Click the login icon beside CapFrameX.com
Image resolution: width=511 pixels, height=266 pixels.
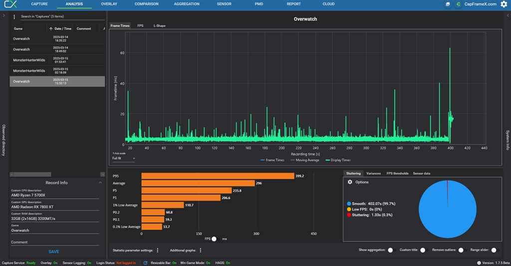(x=458, y=4)
